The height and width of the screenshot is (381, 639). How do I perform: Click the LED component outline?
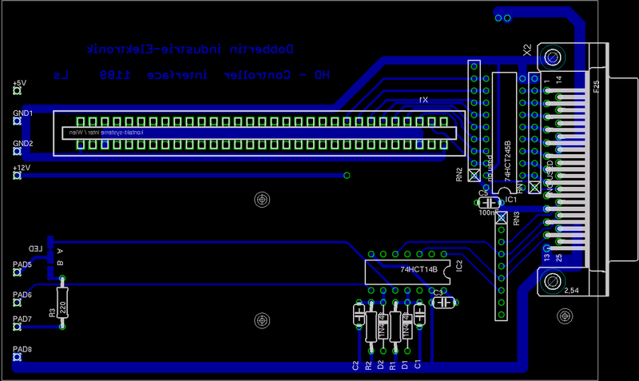point(50,254)
